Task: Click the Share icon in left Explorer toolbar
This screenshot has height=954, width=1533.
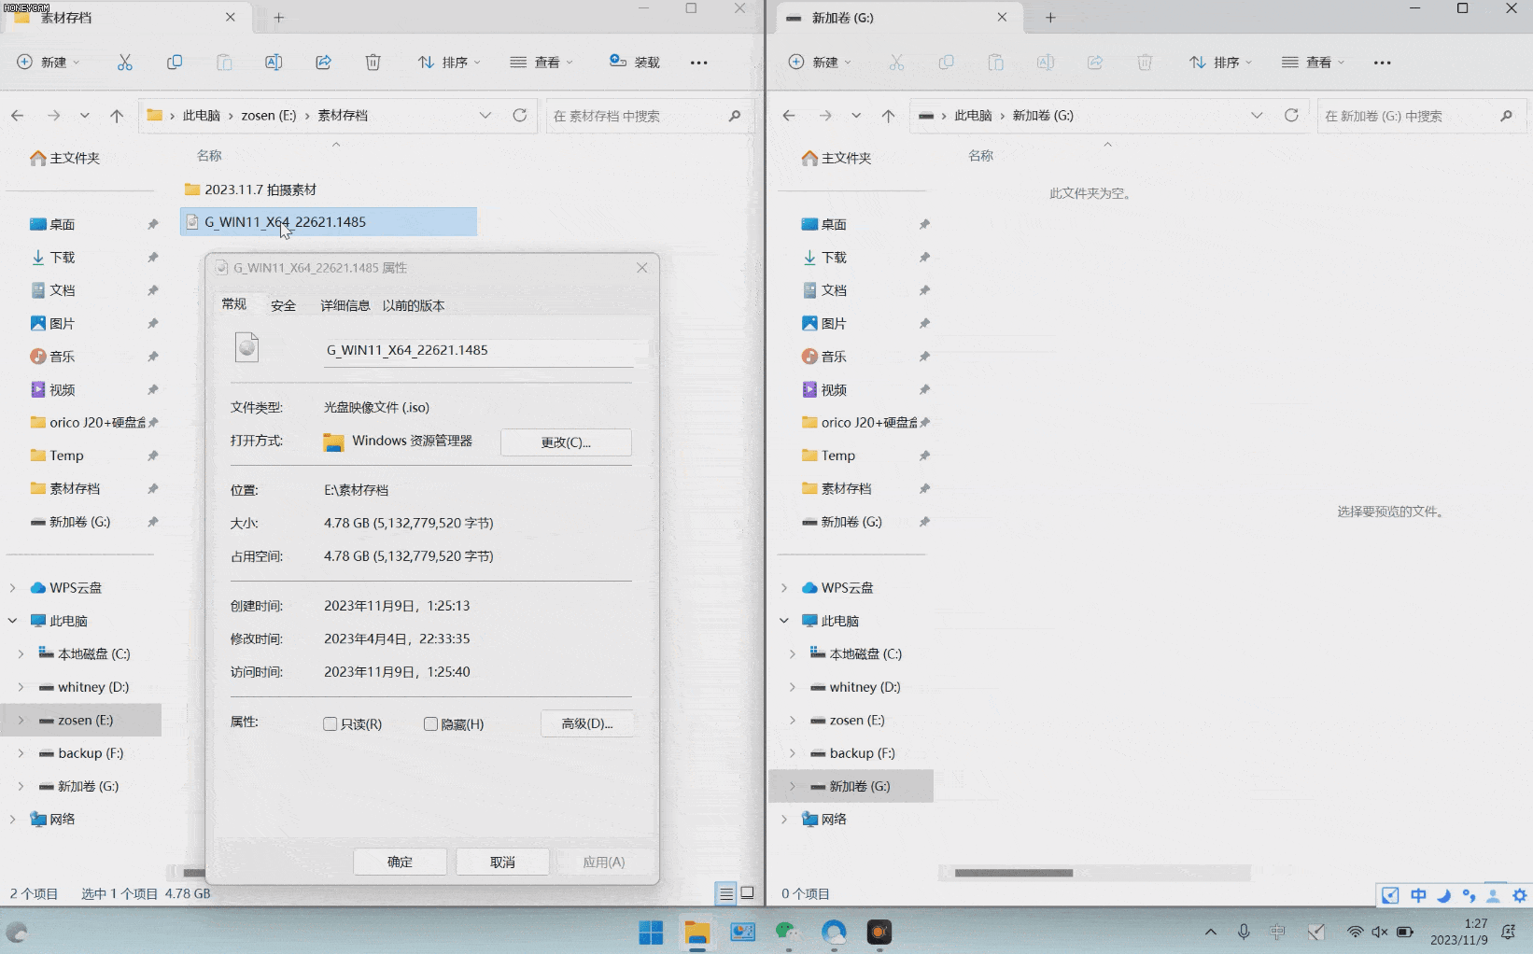Action: [323, 63]
